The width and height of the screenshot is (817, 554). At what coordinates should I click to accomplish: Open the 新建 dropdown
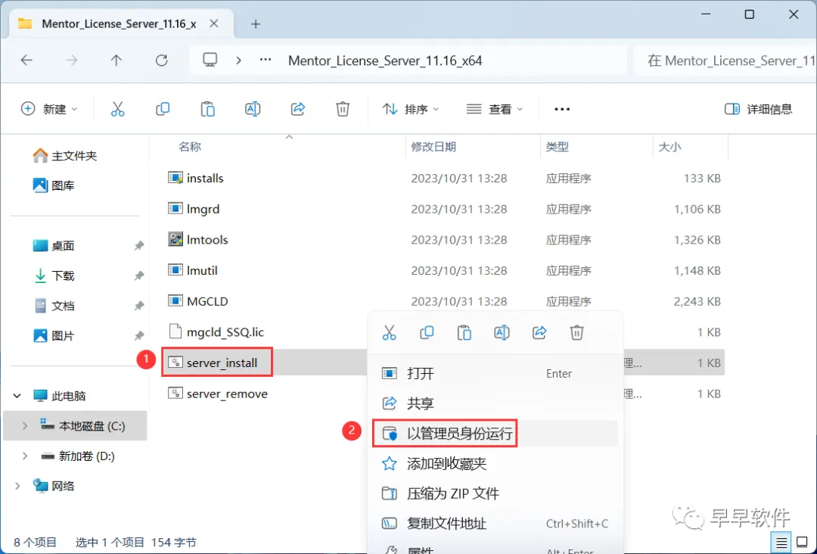49,109
